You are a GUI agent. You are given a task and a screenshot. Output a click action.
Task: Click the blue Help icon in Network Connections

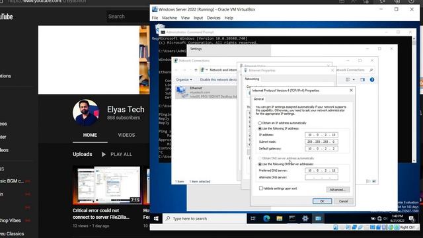point(372,80)
